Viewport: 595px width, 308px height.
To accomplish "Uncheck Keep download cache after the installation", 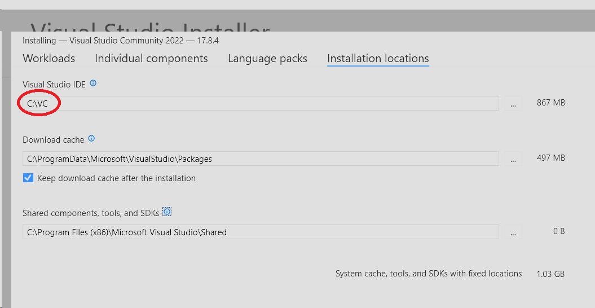I will (x=28, y=178).
